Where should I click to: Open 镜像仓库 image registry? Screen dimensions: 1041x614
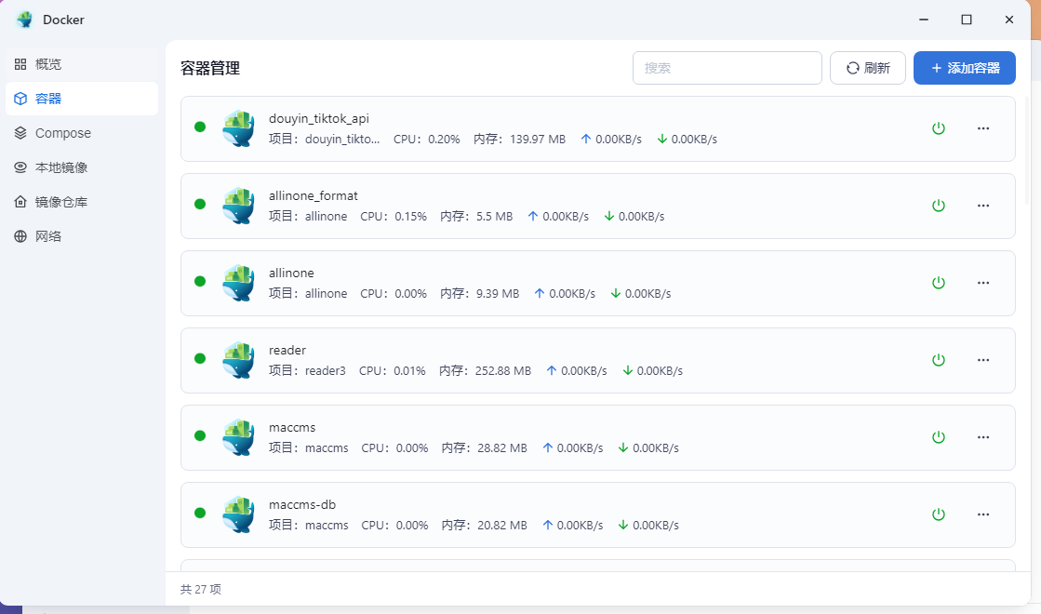click(x=82, y=203)
